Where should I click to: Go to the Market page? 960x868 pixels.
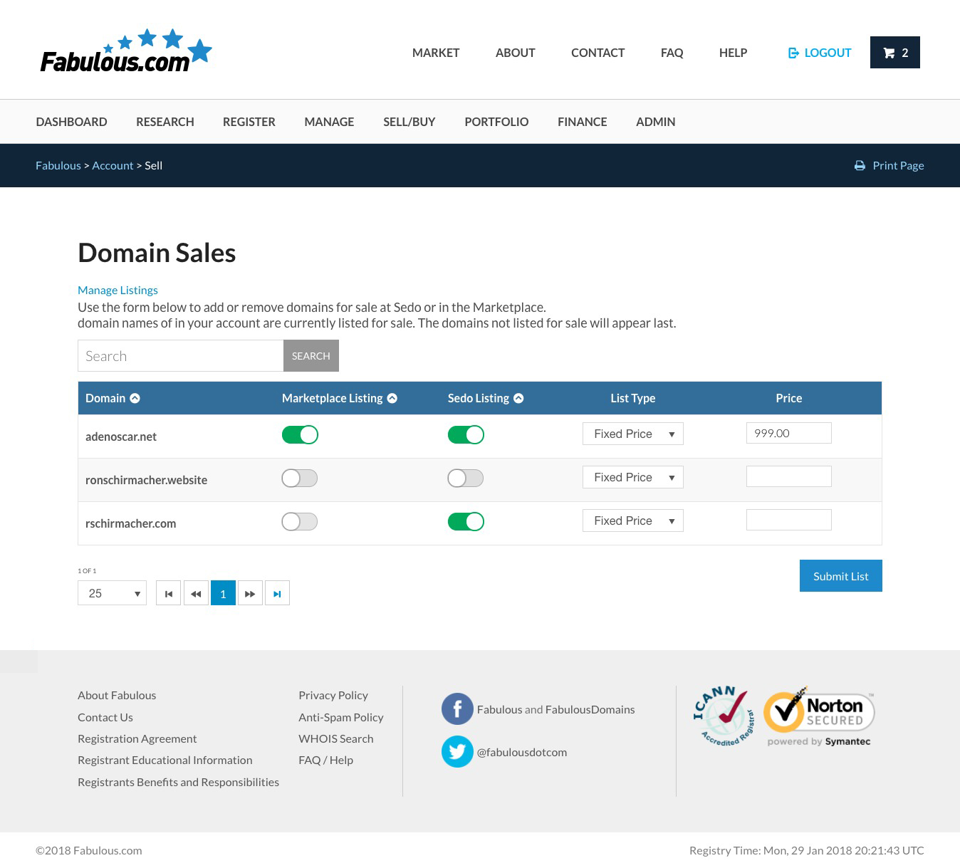click(436, 53)
